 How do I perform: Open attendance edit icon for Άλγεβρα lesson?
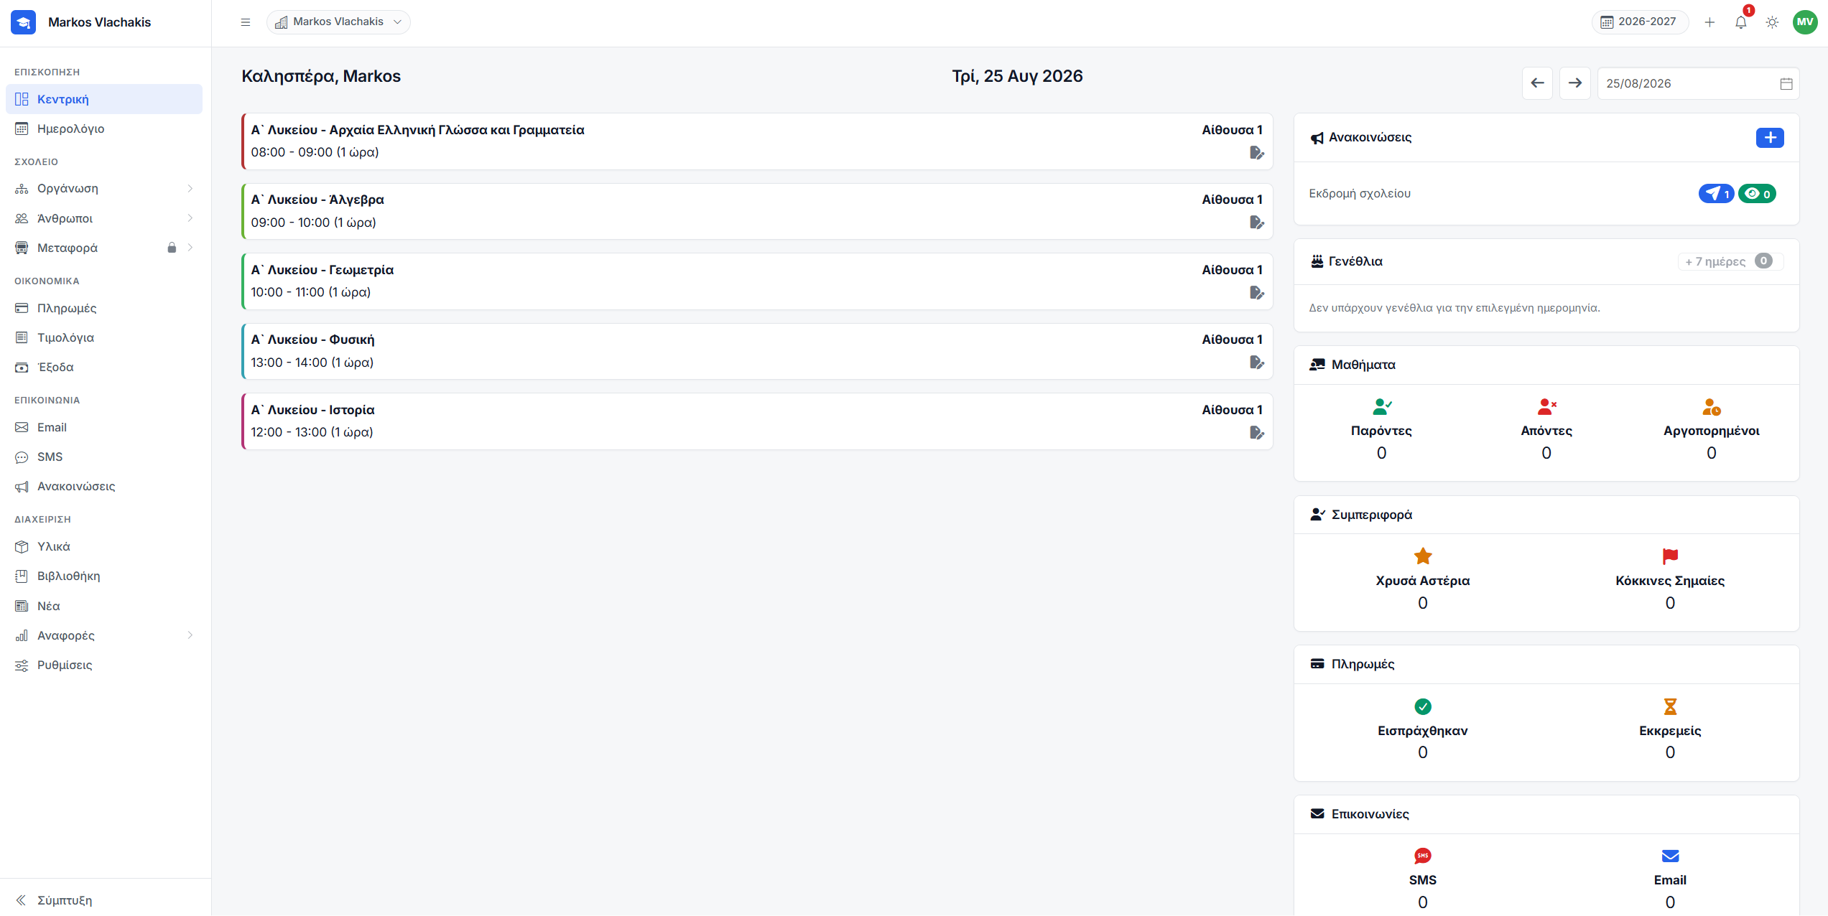coord(1256,223)
